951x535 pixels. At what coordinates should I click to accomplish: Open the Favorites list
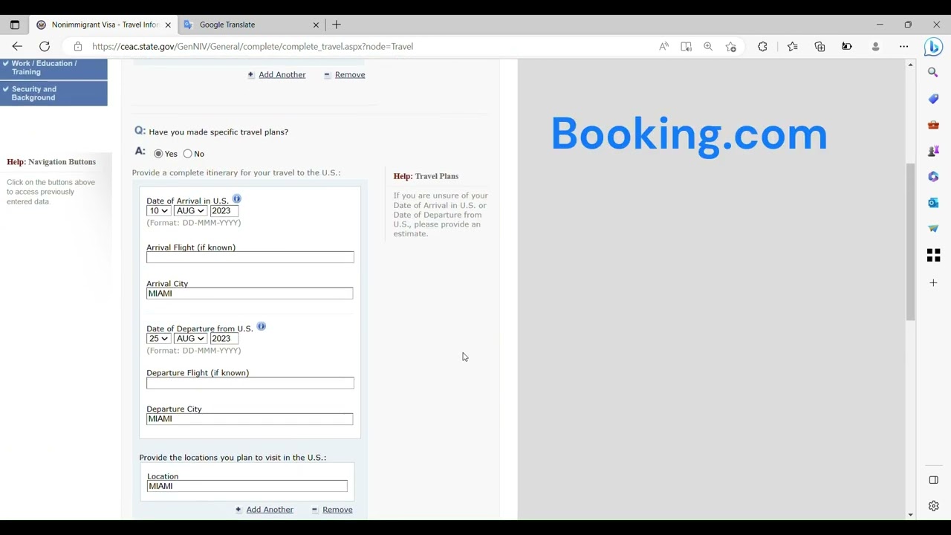pyautogui.click(x=793, y=46)
